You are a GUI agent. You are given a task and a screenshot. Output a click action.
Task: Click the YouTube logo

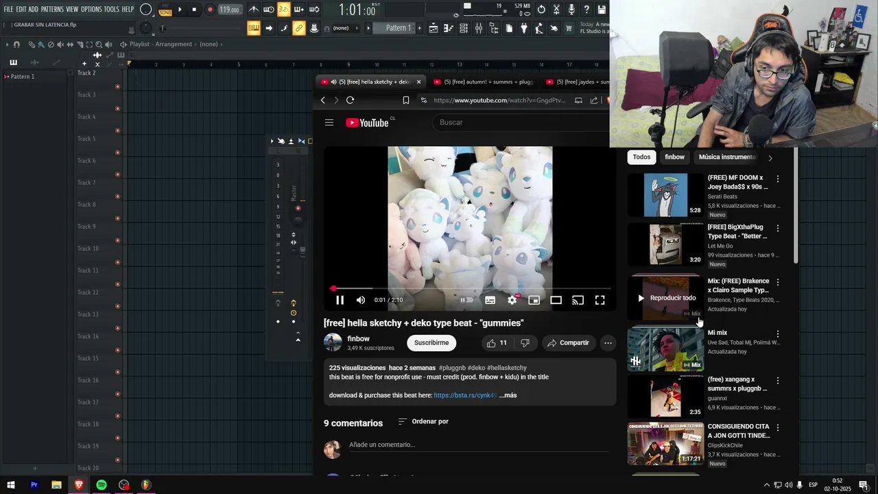[x=368, y=122]
